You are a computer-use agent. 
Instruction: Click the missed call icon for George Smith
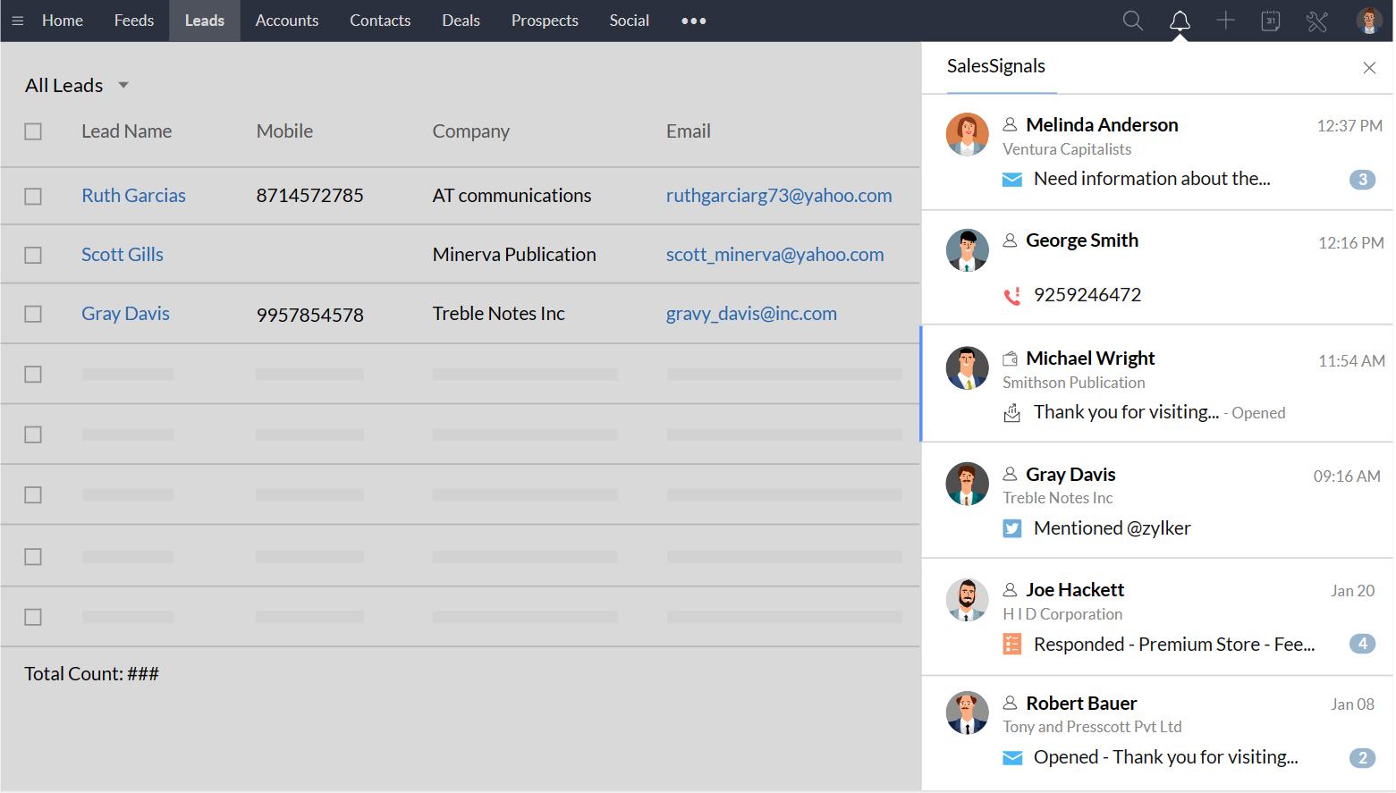(x=1011, y=296)
